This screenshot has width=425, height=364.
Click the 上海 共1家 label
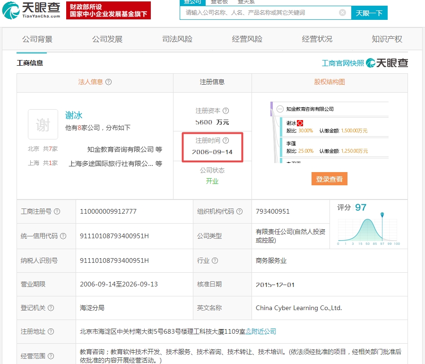pyautogui.click(x=43, y=163)
